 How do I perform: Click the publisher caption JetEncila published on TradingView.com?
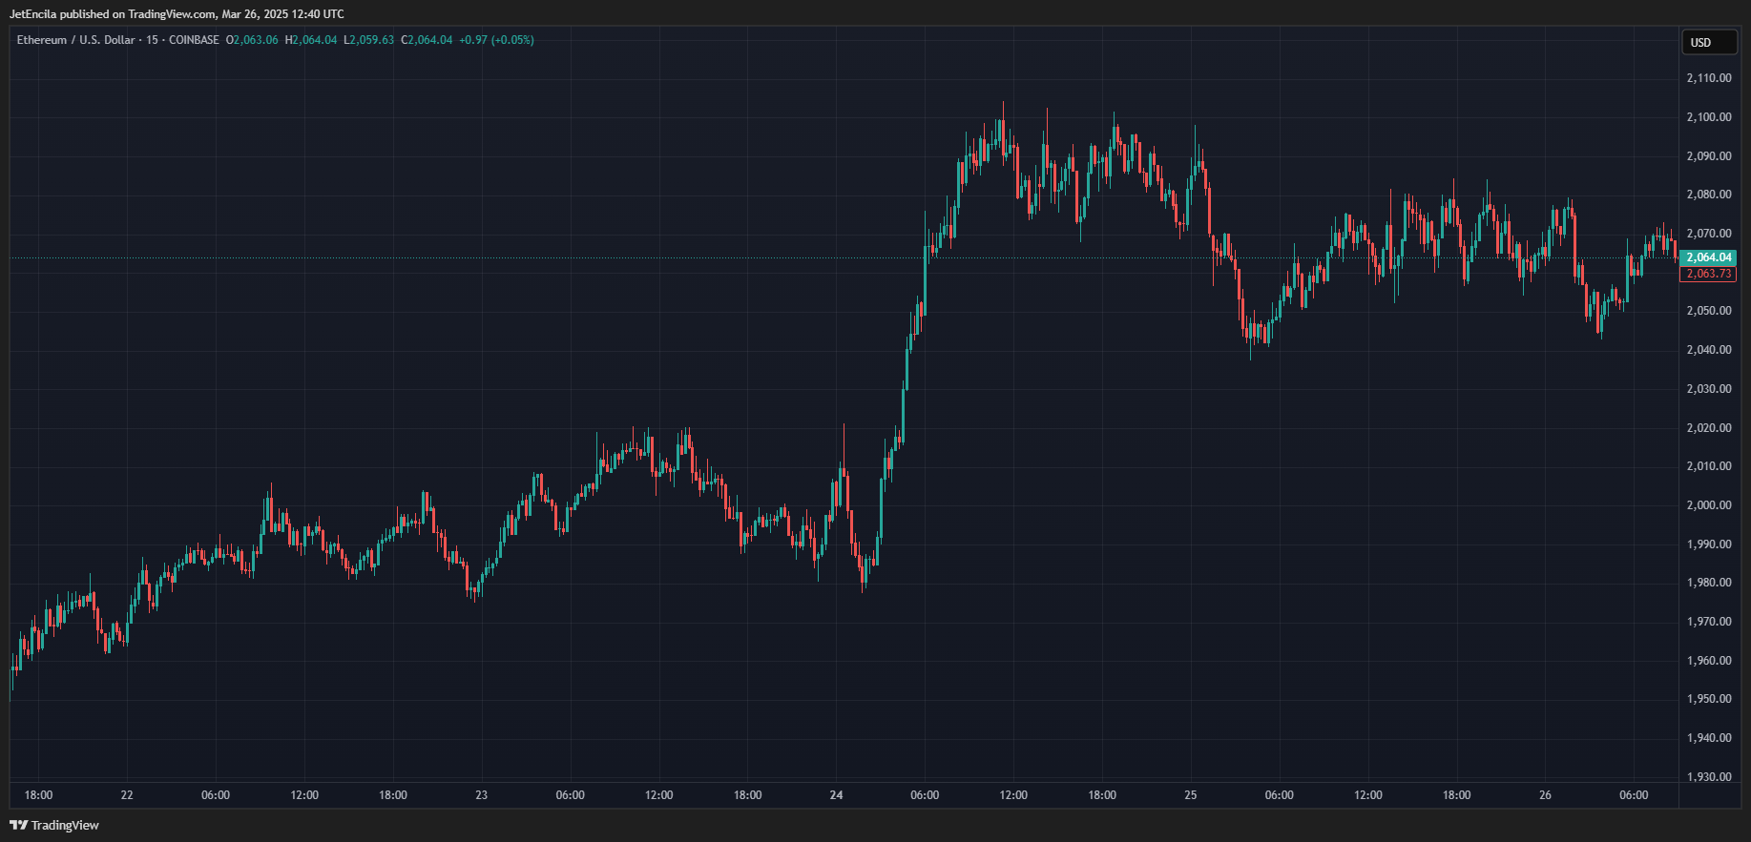[113, 14]
